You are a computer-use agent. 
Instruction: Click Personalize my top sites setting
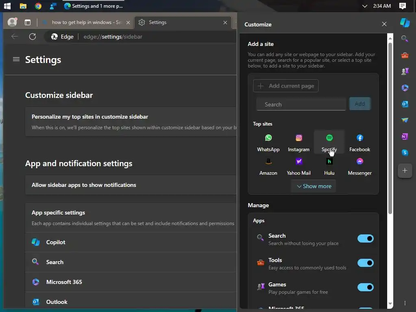[x=131, y=122]
